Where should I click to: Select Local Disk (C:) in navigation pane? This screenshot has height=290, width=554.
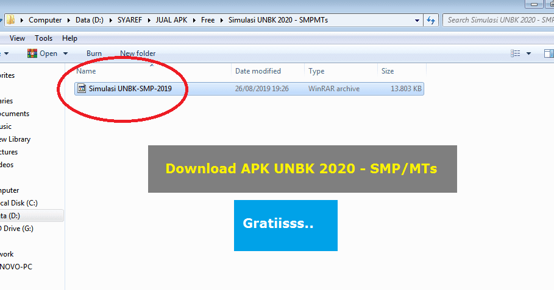[x=19, y=203]
